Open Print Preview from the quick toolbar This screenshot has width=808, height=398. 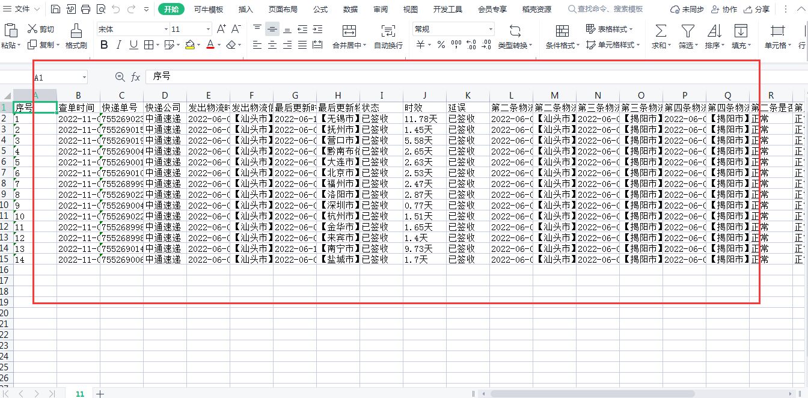pyautogui.click(x=100, y=9)
